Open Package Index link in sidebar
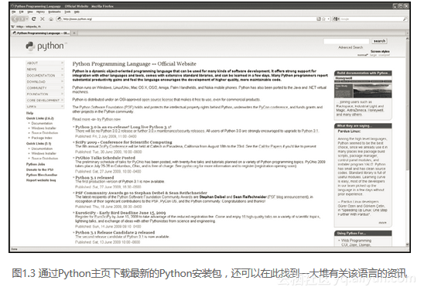This screenshot has height=294, width=424. click(x=42, y=138)
